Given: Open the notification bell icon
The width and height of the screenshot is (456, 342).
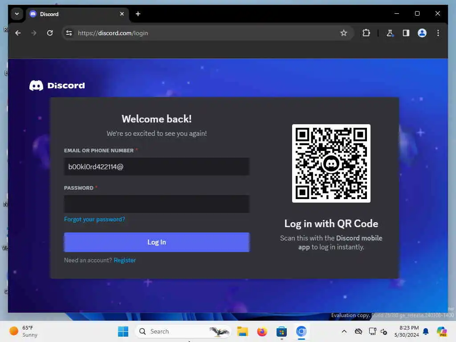Looking at the screenshot, I should click(426, 331).
